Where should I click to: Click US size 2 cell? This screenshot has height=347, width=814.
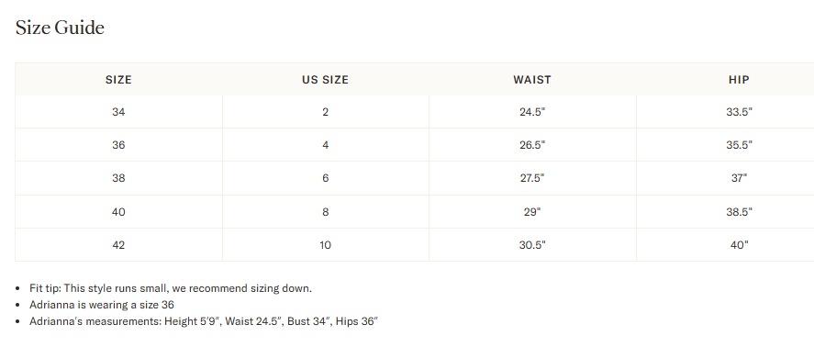pos(325,112)
